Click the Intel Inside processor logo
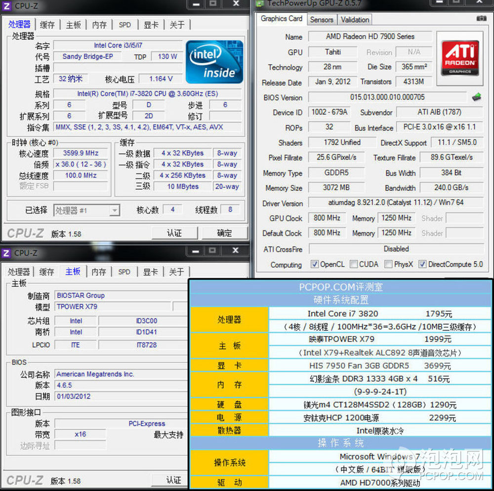494x491 pixels. [x=214, y=62]
